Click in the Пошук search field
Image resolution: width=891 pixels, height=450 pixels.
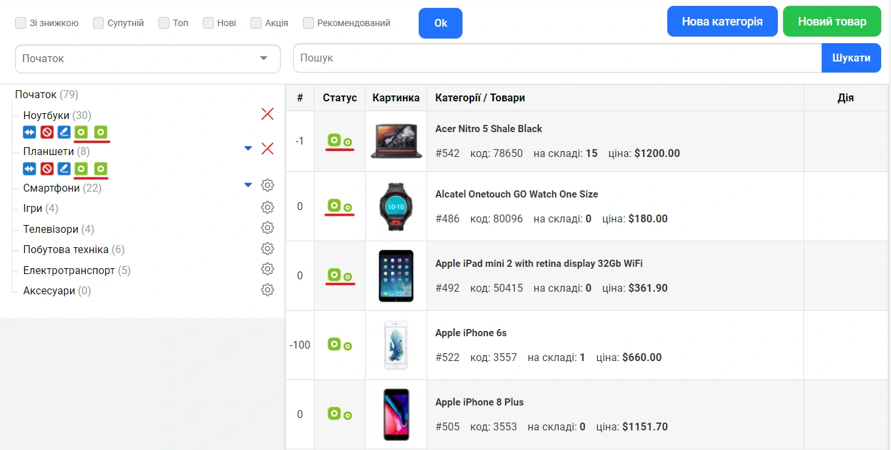(x=556, y=58)
